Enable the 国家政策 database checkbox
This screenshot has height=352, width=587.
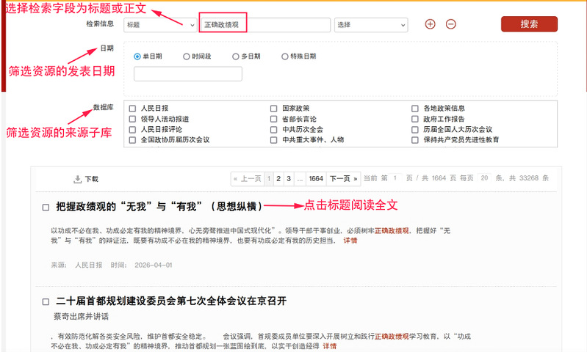click(274, 109)
